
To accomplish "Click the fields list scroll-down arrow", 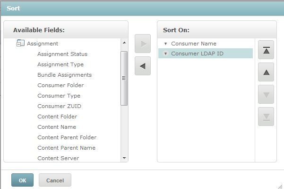I will point(124,158).
